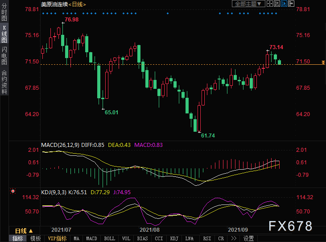Viewport: 326px width, 242px height.
Task: Click the 美原油连续 chart title
Action: [x=54, y=4]
